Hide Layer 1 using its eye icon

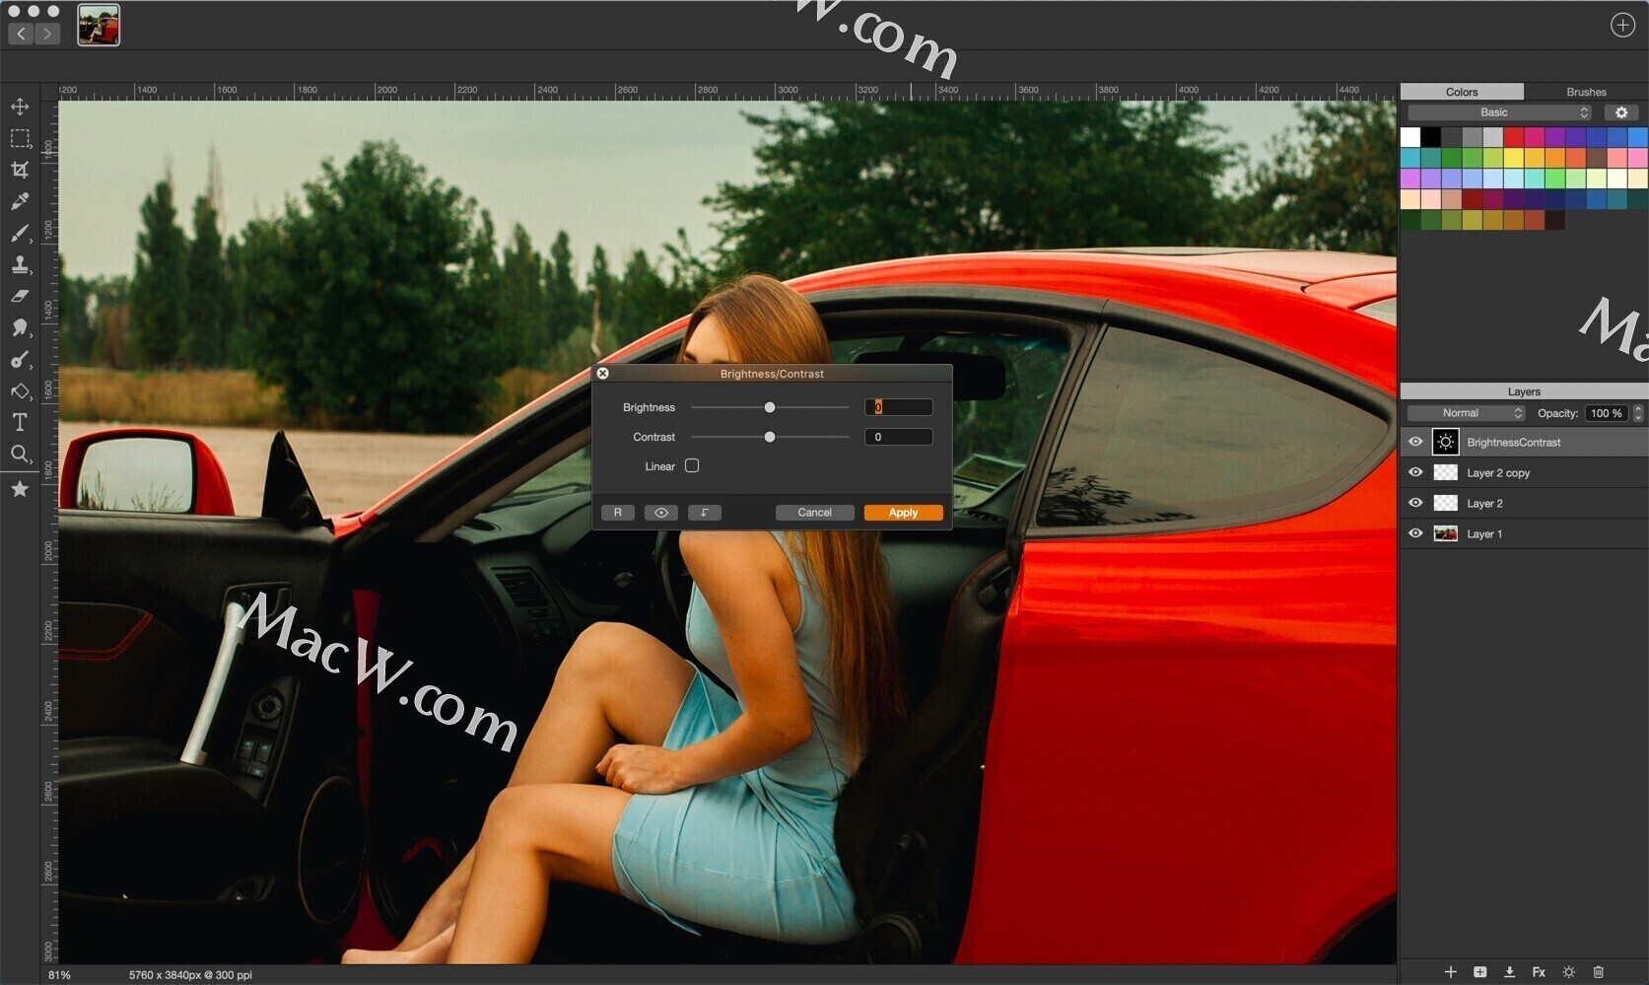click(1415, 533)
